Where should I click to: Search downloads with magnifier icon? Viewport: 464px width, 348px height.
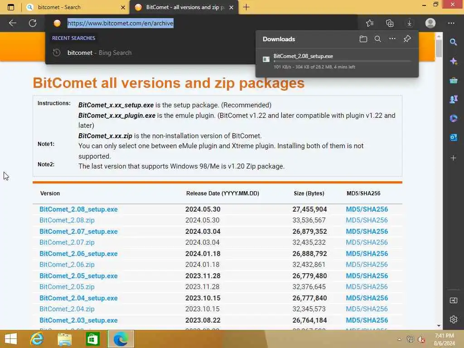[377, 39]
